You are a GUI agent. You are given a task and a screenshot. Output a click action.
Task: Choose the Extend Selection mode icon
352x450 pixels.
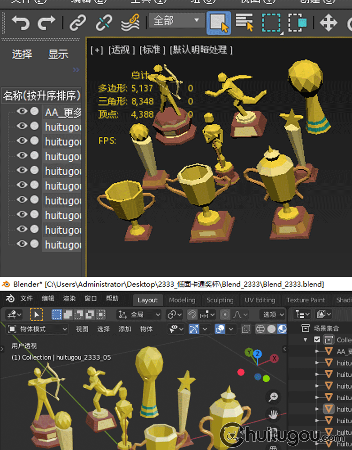(68, 315)
